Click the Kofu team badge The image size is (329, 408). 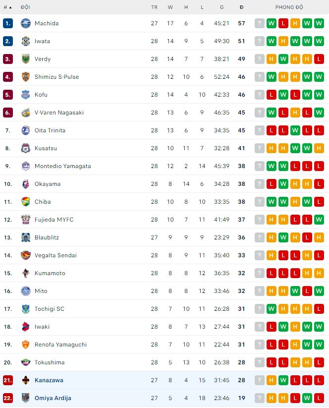(x=26, y=95)
